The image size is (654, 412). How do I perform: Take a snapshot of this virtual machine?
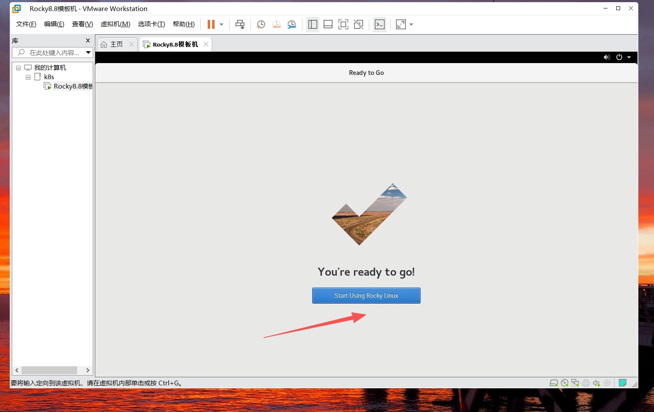tap(261, 25)
